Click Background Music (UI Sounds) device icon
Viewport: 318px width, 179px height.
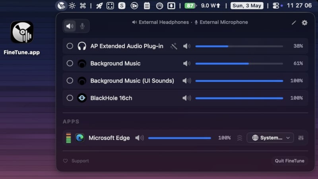click(82, 81)
